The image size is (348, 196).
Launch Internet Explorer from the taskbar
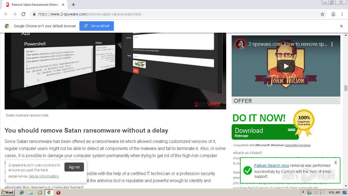click(x=22, y=192)
